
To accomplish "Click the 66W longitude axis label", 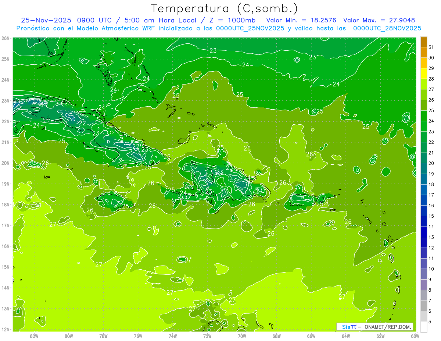I will 311,336.
